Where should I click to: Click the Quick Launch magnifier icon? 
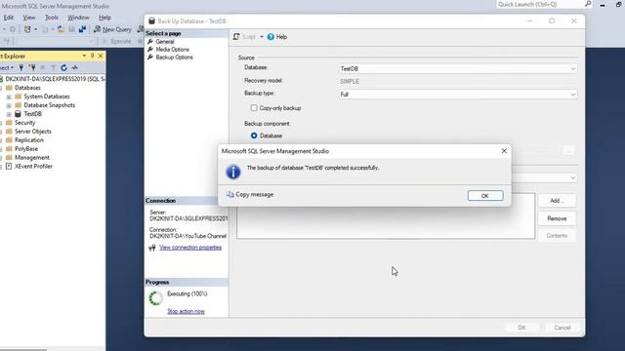click(588, 4)
